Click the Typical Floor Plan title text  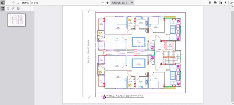click(x=125, y=96)
